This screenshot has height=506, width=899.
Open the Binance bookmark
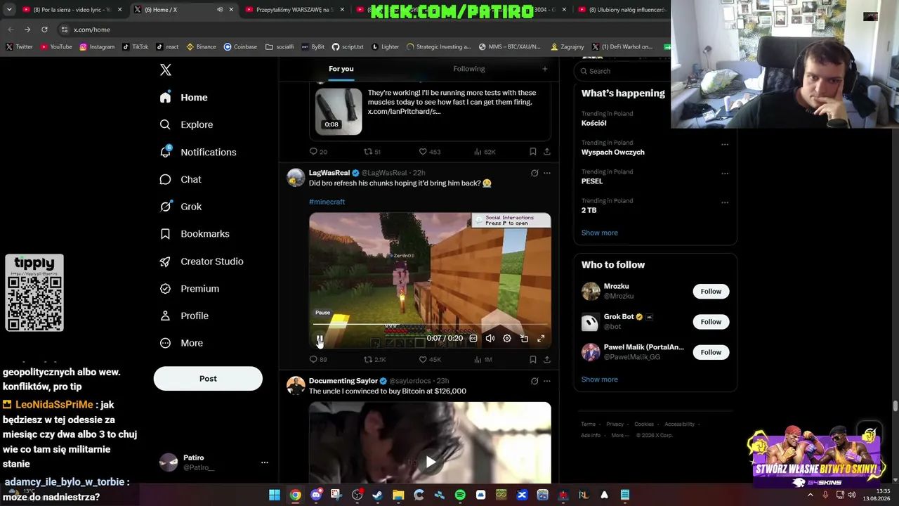(x=201, y=47)
